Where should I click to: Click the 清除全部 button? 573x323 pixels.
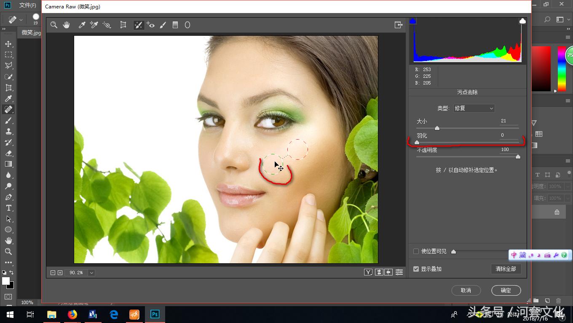506,269
